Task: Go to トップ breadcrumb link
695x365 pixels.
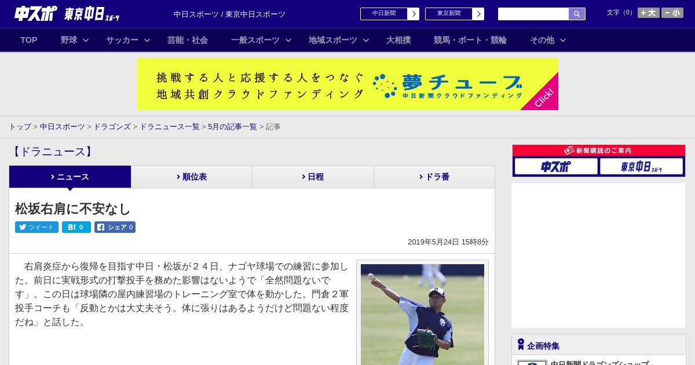Action: pos(20,126)
